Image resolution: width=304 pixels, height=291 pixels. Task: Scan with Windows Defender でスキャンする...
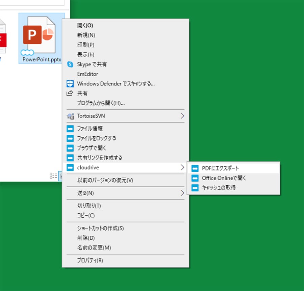coord(125,84)
